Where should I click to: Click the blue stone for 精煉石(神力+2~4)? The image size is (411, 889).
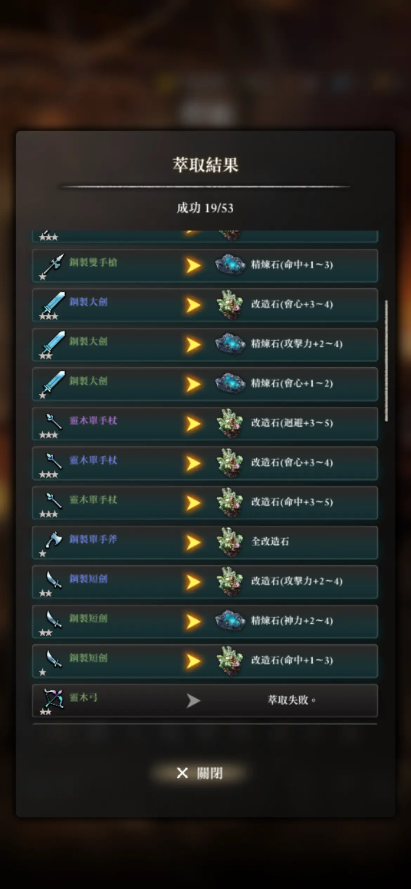pos(230,621)
